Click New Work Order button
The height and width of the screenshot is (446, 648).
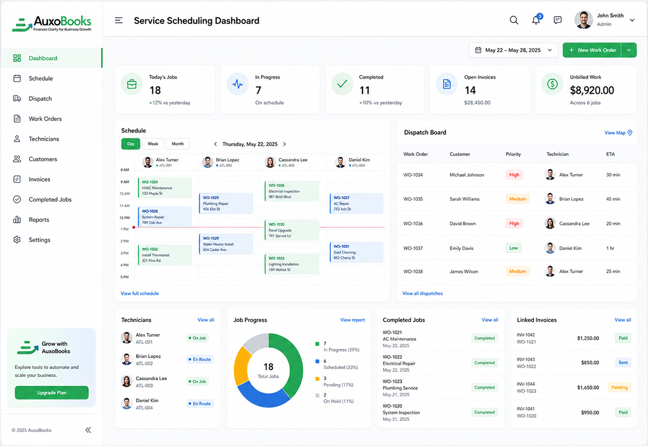(592, 50)
